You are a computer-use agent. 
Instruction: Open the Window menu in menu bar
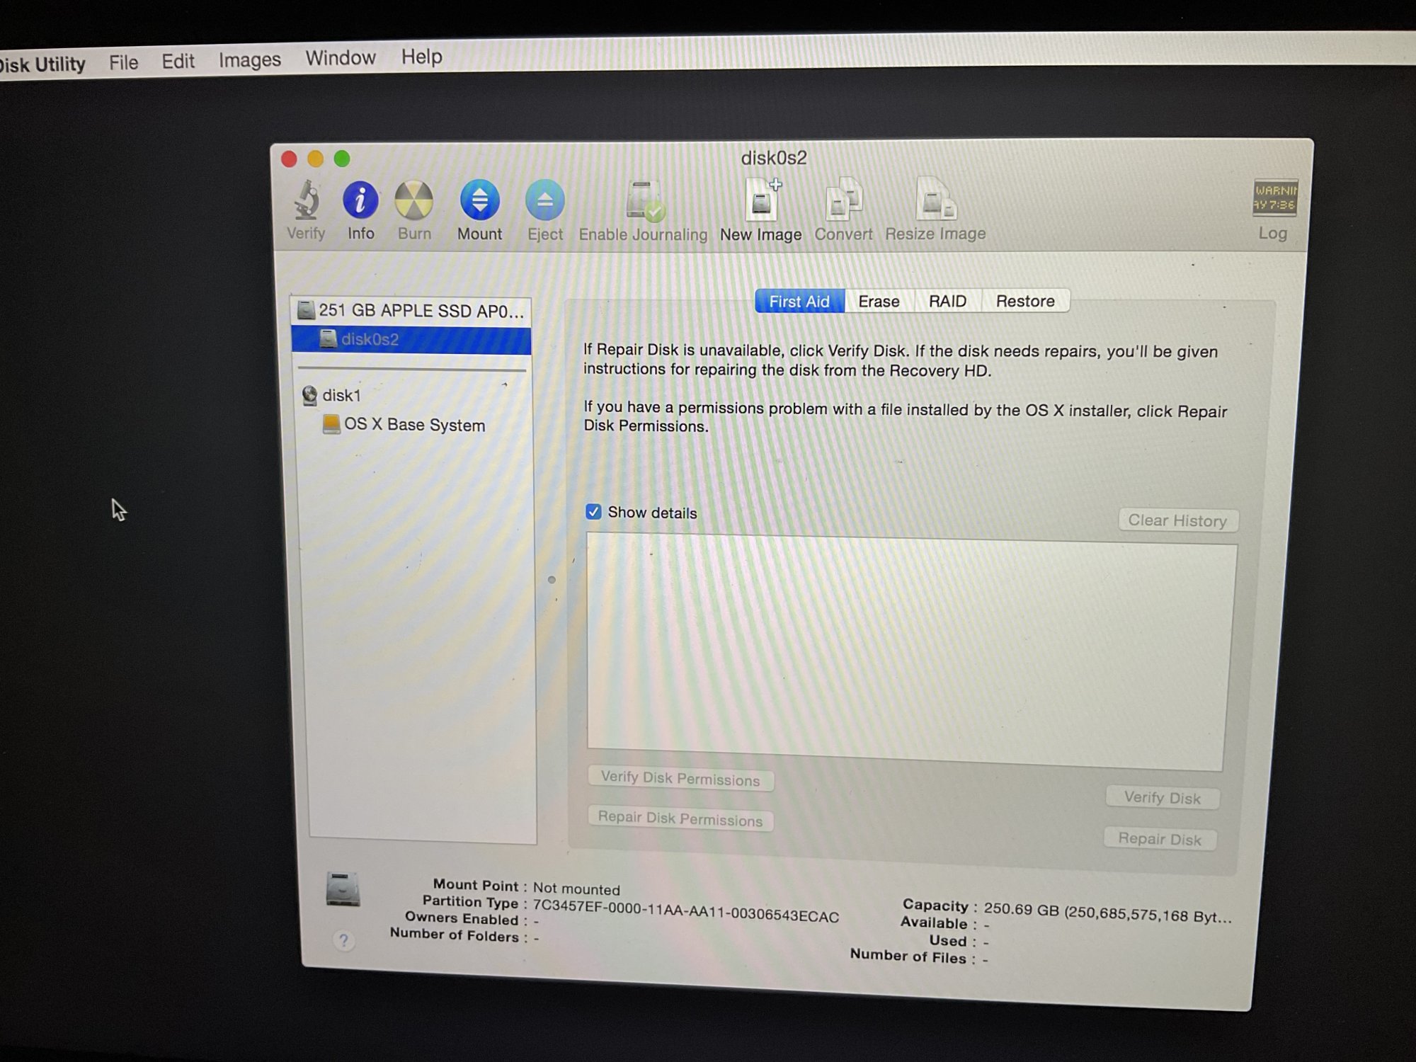[340, 58]
